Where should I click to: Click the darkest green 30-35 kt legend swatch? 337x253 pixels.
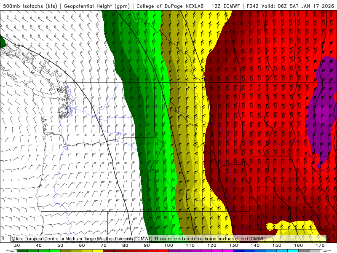pyautogui.click(x=22, y=251)
